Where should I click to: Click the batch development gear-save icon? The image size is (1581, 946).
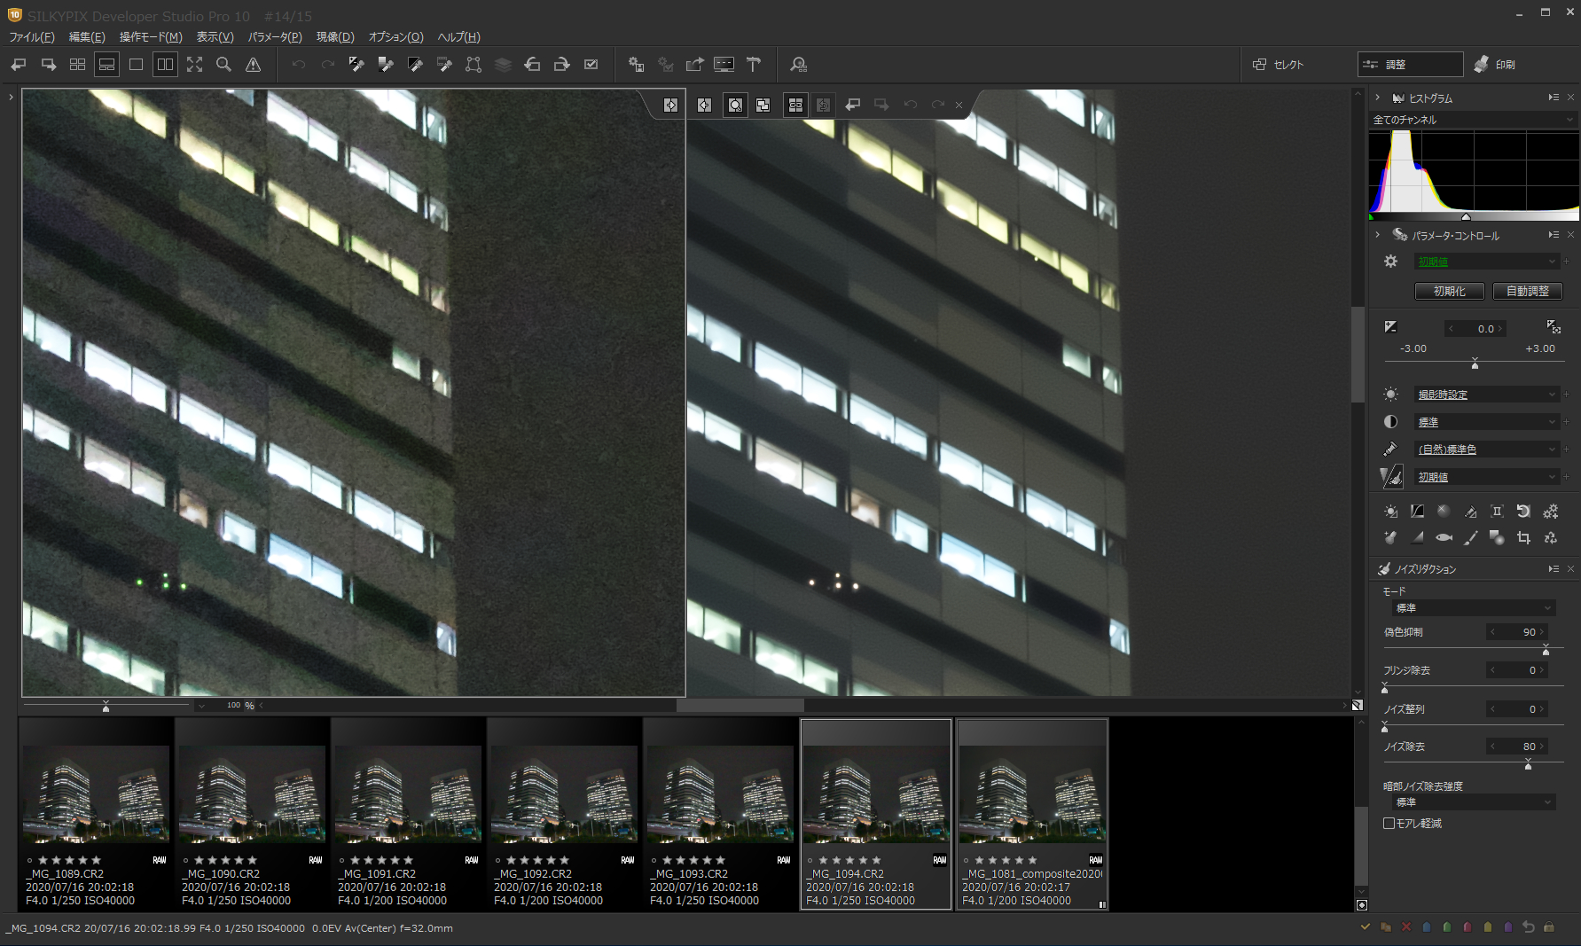click(x=636, y=65)
